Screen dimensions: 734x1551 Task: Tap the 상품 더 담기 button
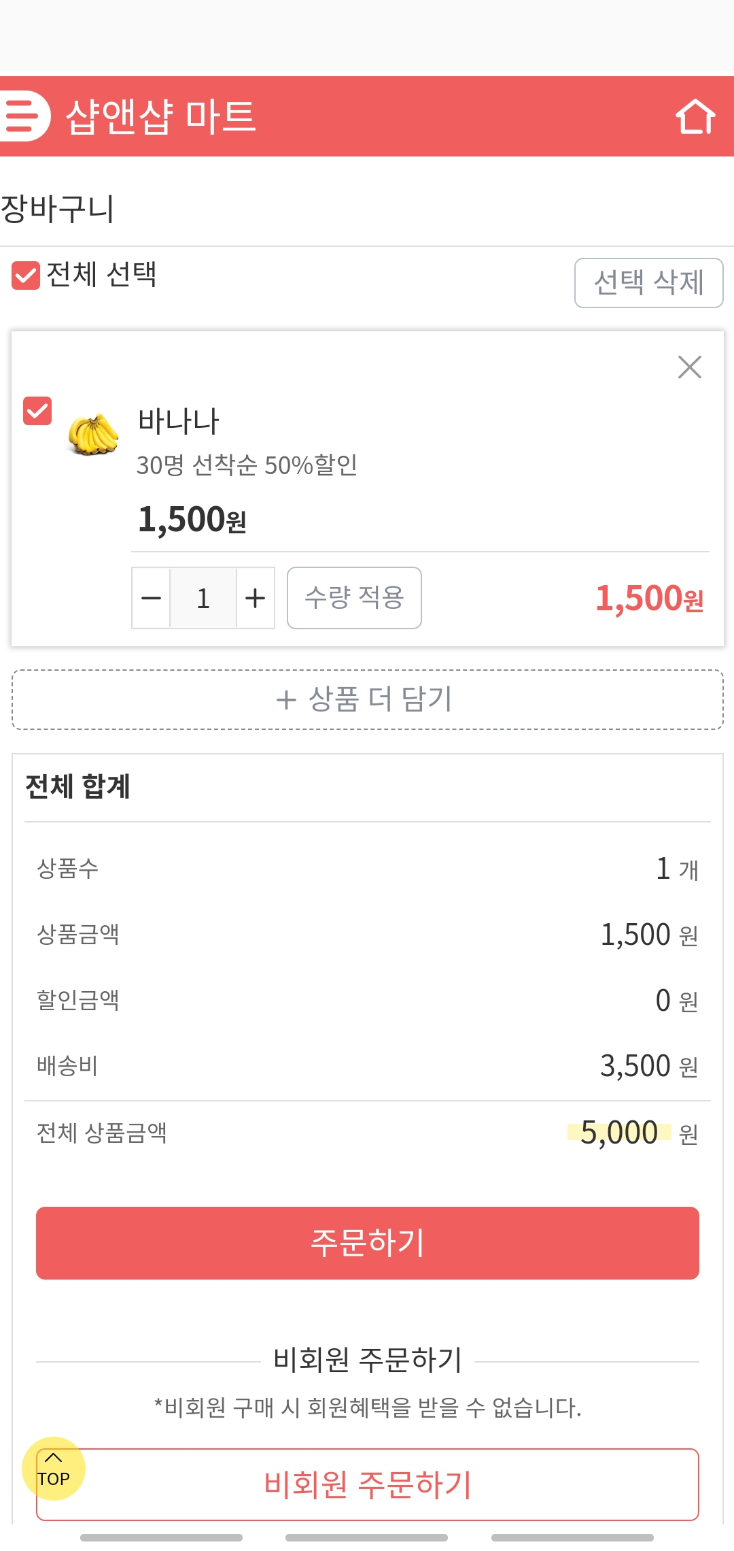coord(367,699)
